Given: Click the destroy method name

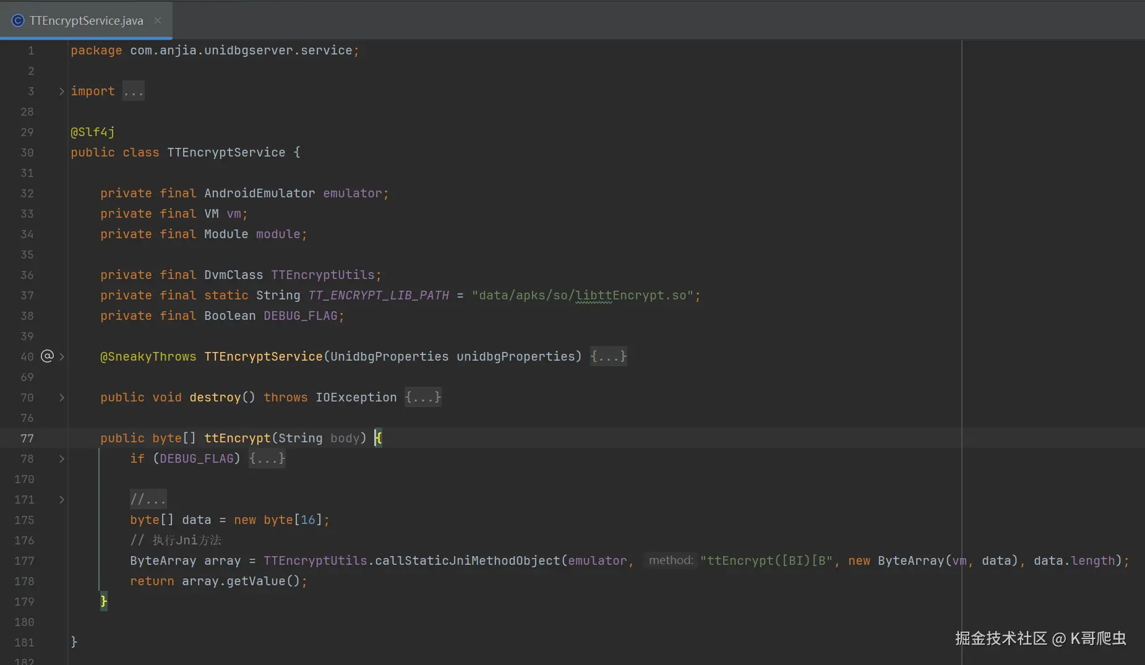Looking at the screenshot, I should click(x=215, y=397).
